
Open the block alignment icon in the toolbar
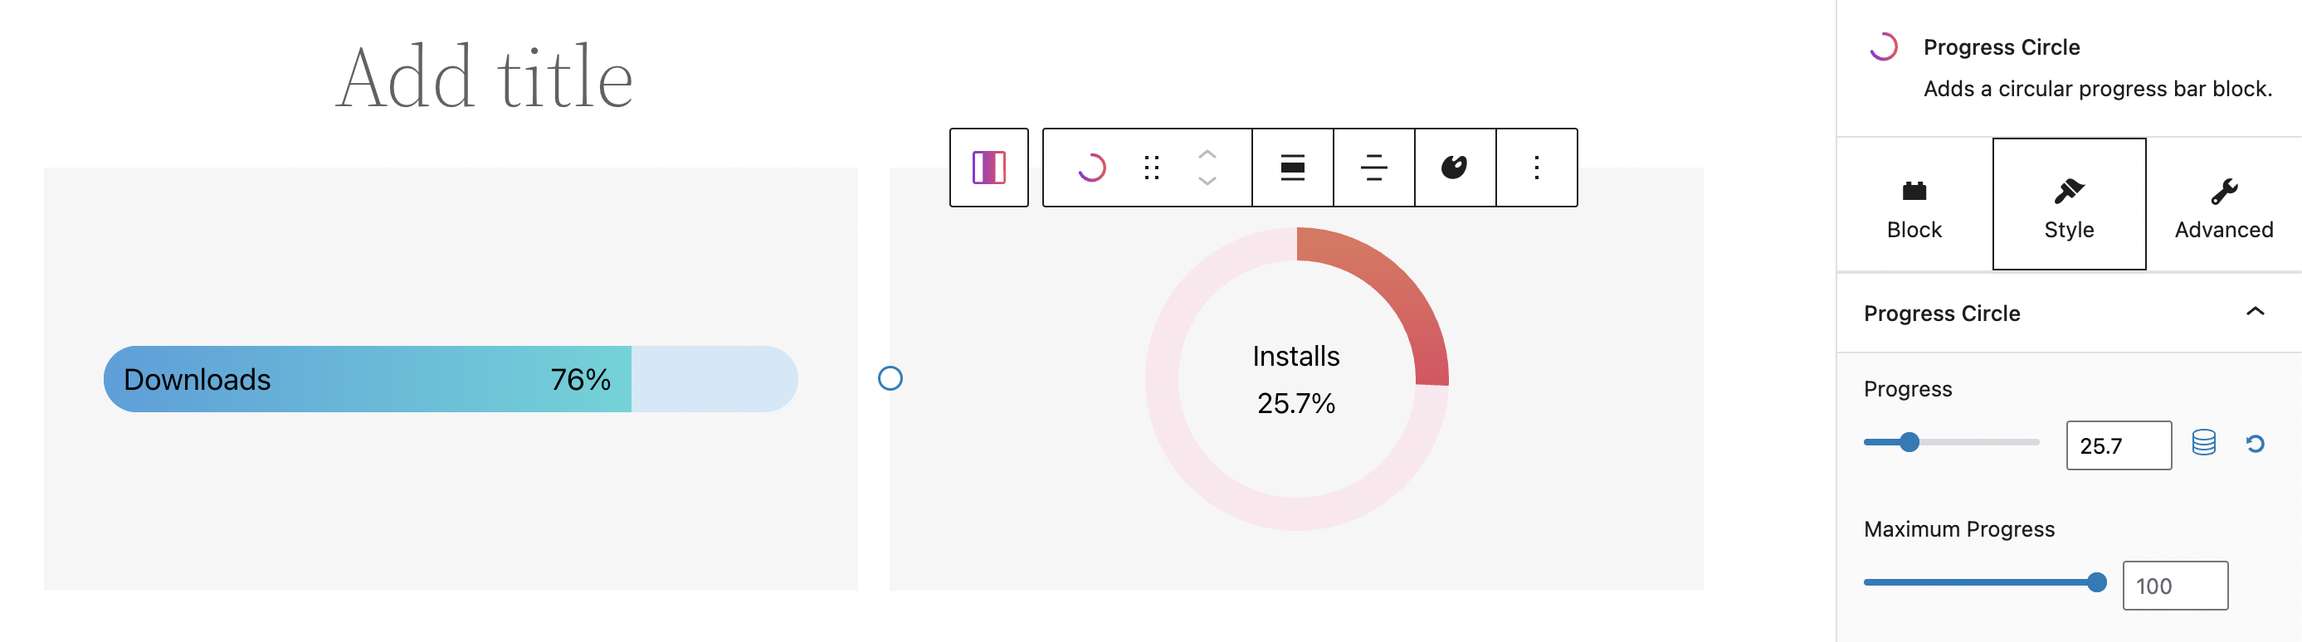click(x=1291, y=167)
